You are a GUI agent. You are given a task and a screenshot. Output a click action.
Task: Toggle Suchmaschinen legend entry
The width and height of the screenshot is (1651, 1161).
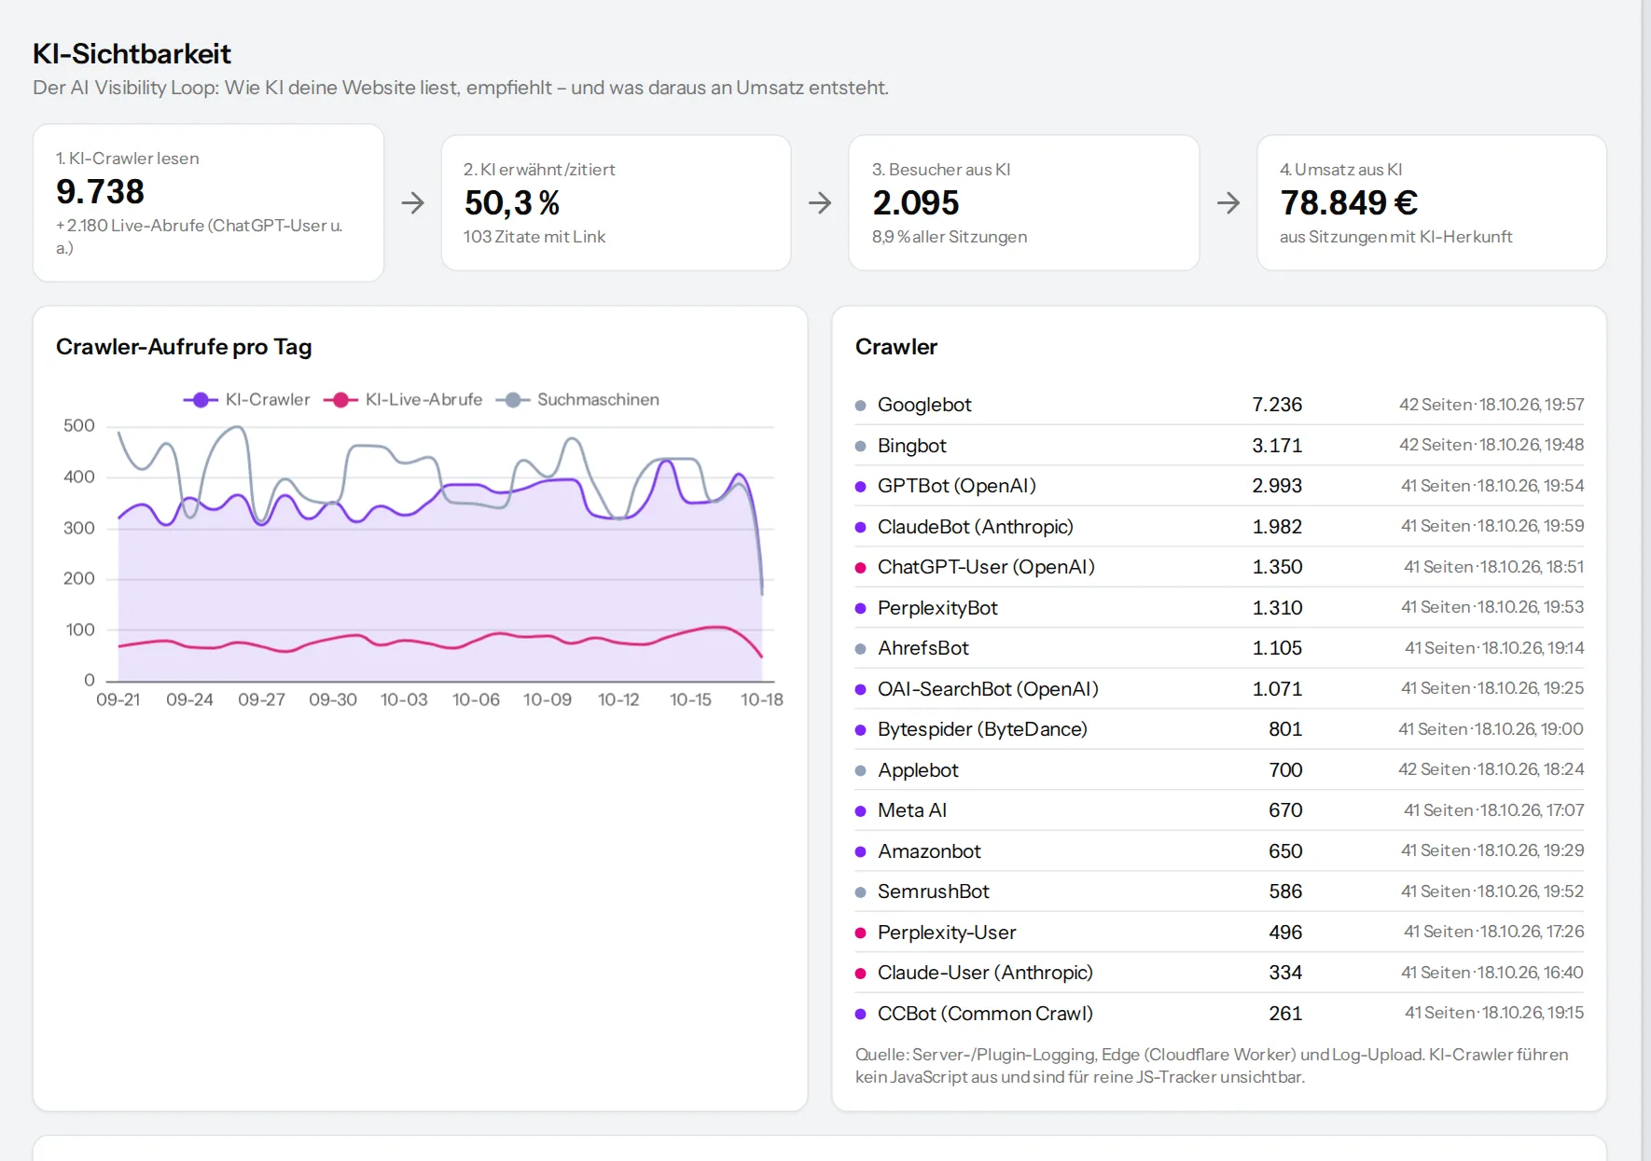click(577, 399)
